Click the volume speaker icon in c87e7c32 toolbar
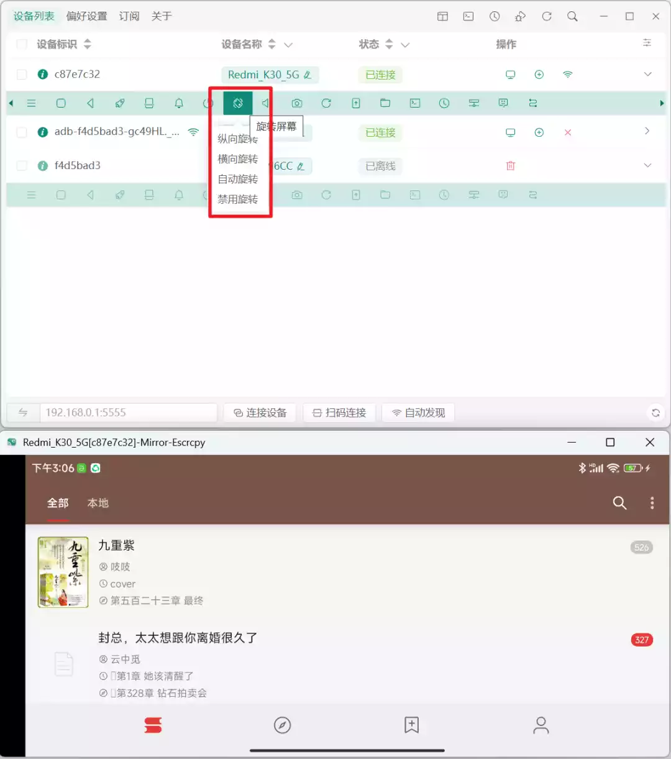The height and width of the screenshot is (759, 671). pos(265,103)
